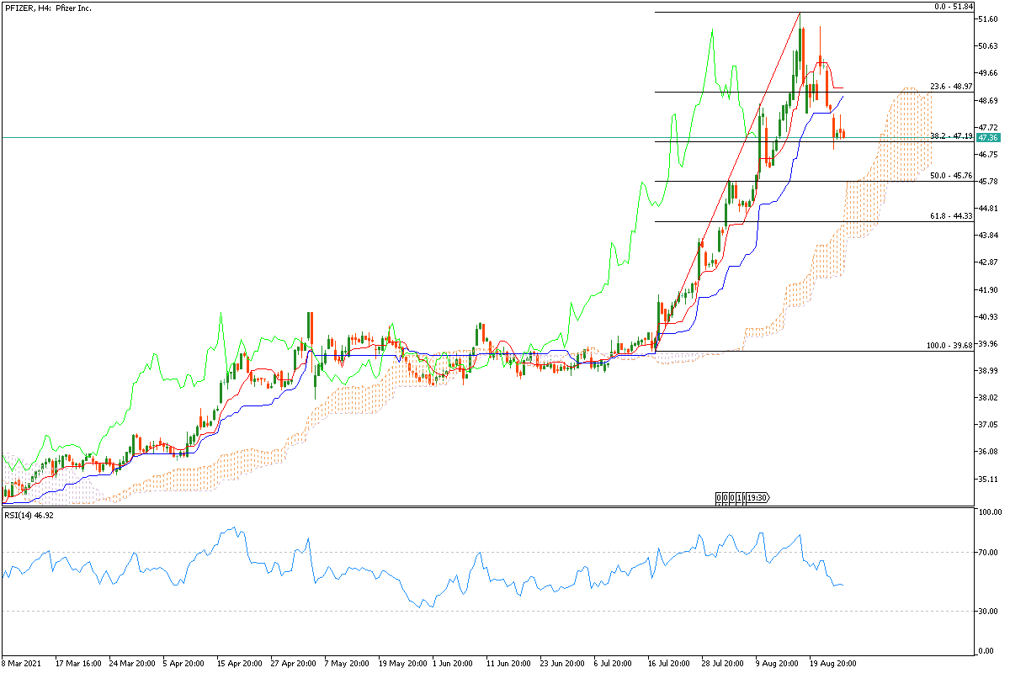Select the 23.6 - 48.97 Fibonacci level label
Image resolution: width=1010 pixels, height=673 pixels.
[x=951, y=87]
